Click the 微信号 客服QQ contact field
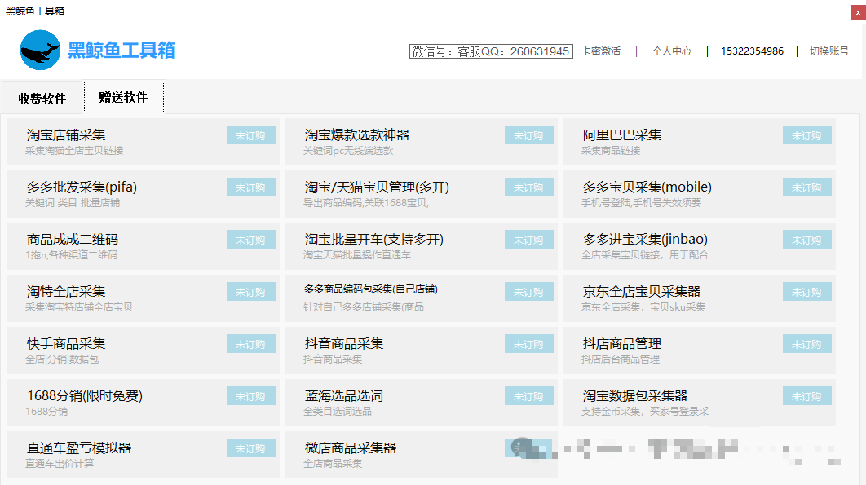The width and height of the screenshot is (866, 485). (490, 51)
